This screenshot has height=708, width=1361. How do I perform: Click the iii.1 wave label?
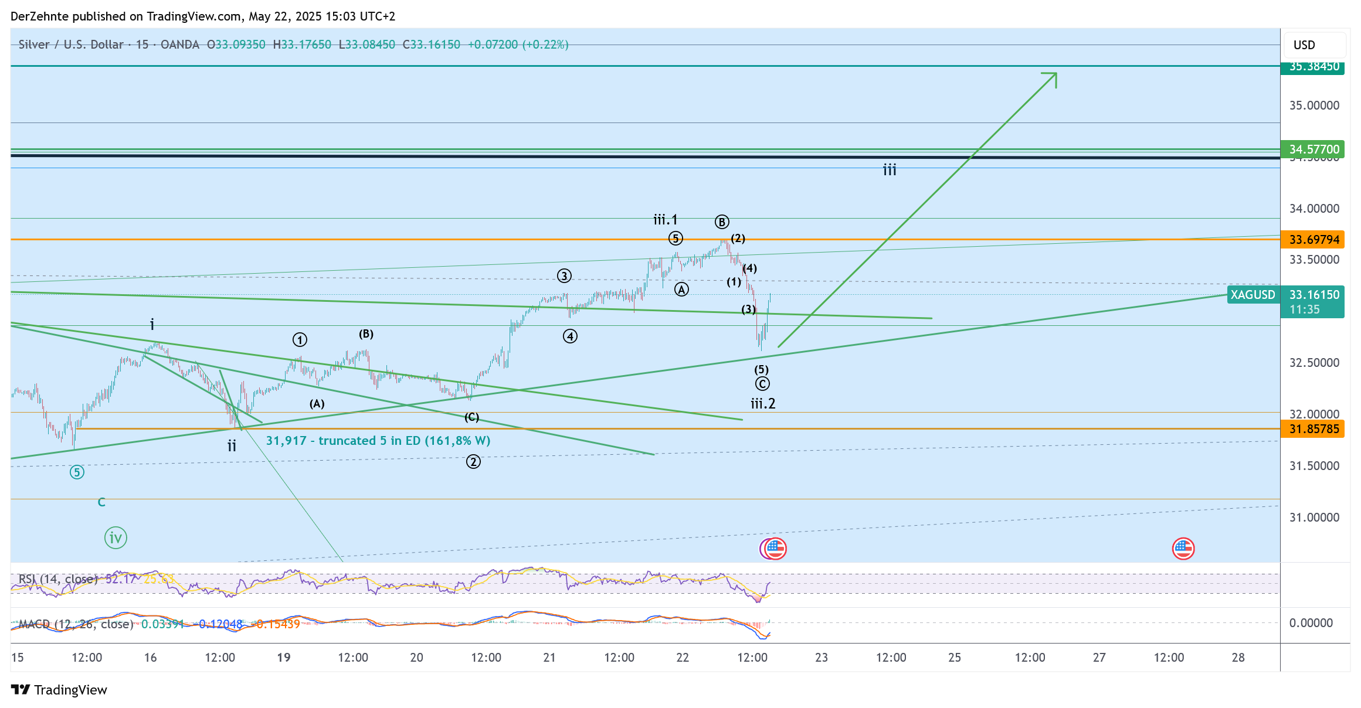(665, 220)
